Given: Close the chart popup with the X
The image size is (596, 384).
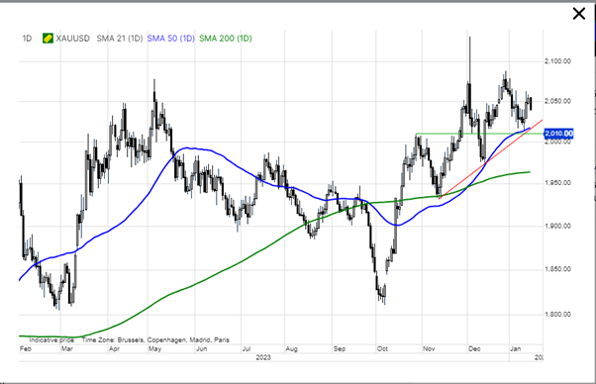Looking at the screenshot, I should coord(578,14).
